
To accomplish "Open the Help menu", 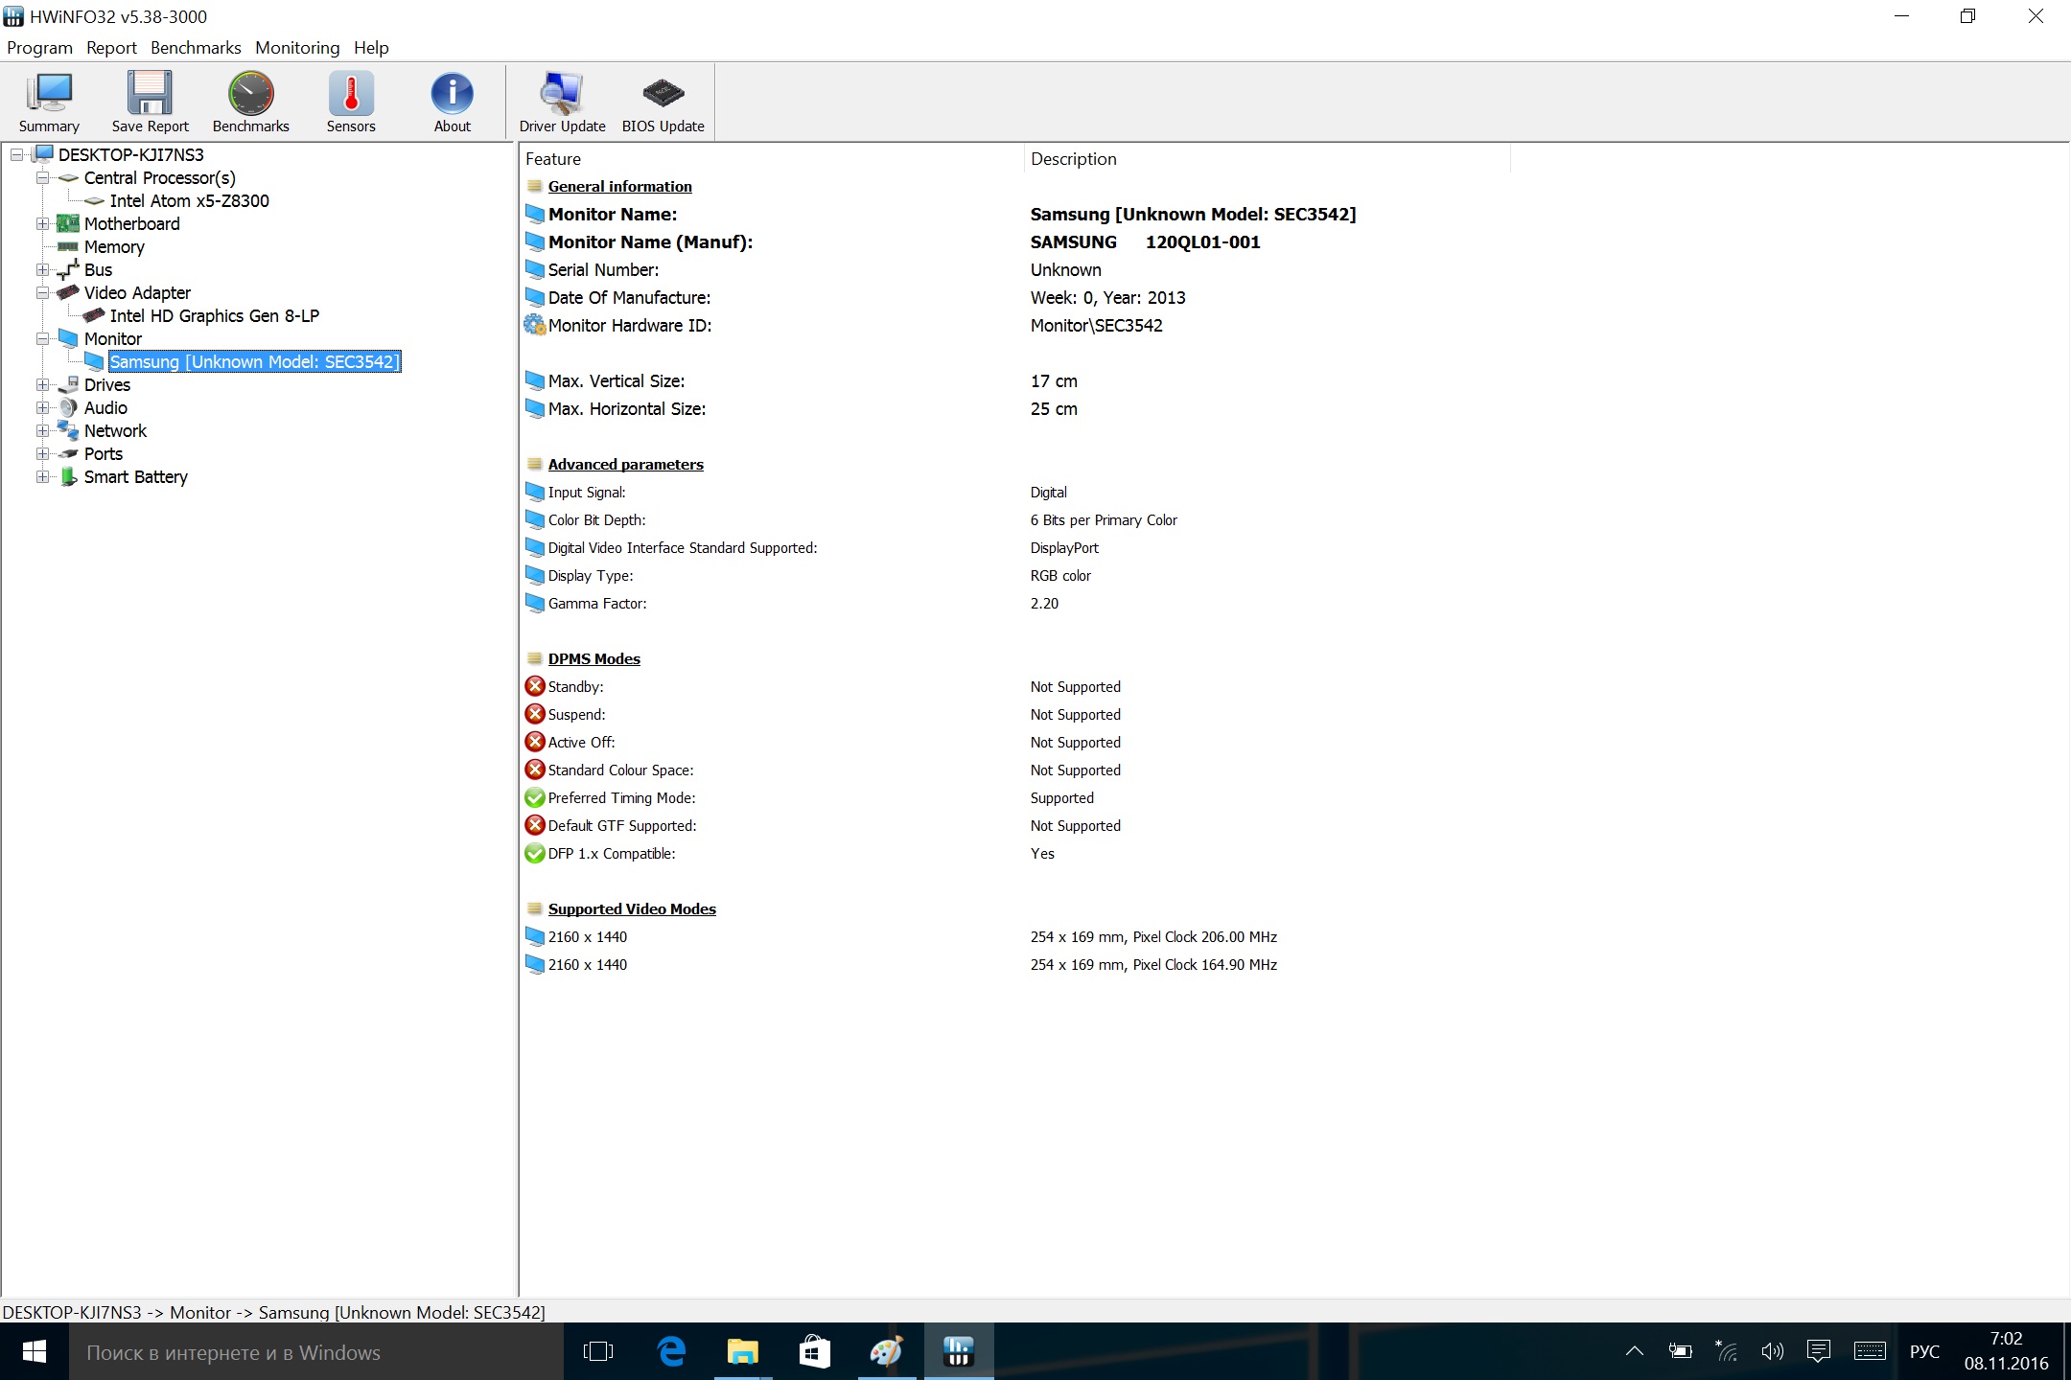I will (371, 48).
